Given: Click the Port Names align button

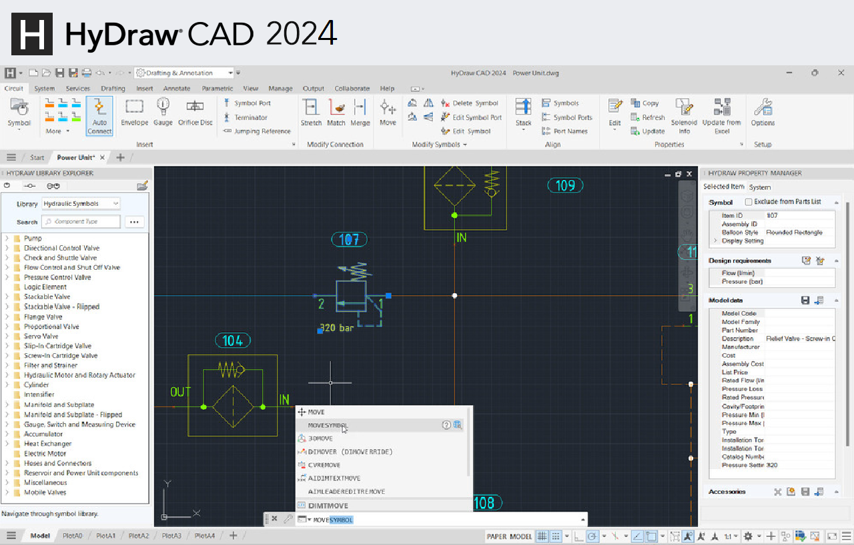Looking at the screenshot, I should coord(564,131).
